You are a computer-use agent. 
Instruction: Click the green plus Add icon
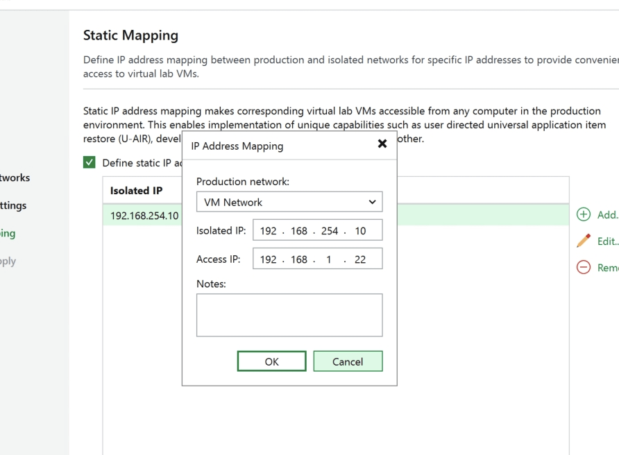[584, 214]
